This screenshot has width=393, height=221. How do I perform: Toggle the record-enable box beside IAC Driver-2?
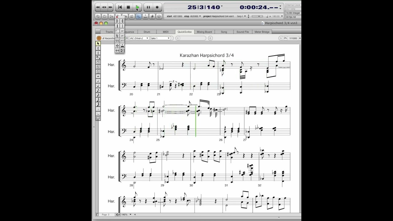127,38
